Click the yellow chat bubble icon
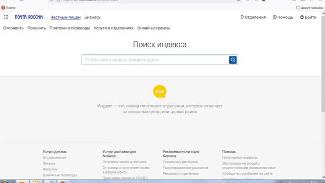 tap(159, 91)
